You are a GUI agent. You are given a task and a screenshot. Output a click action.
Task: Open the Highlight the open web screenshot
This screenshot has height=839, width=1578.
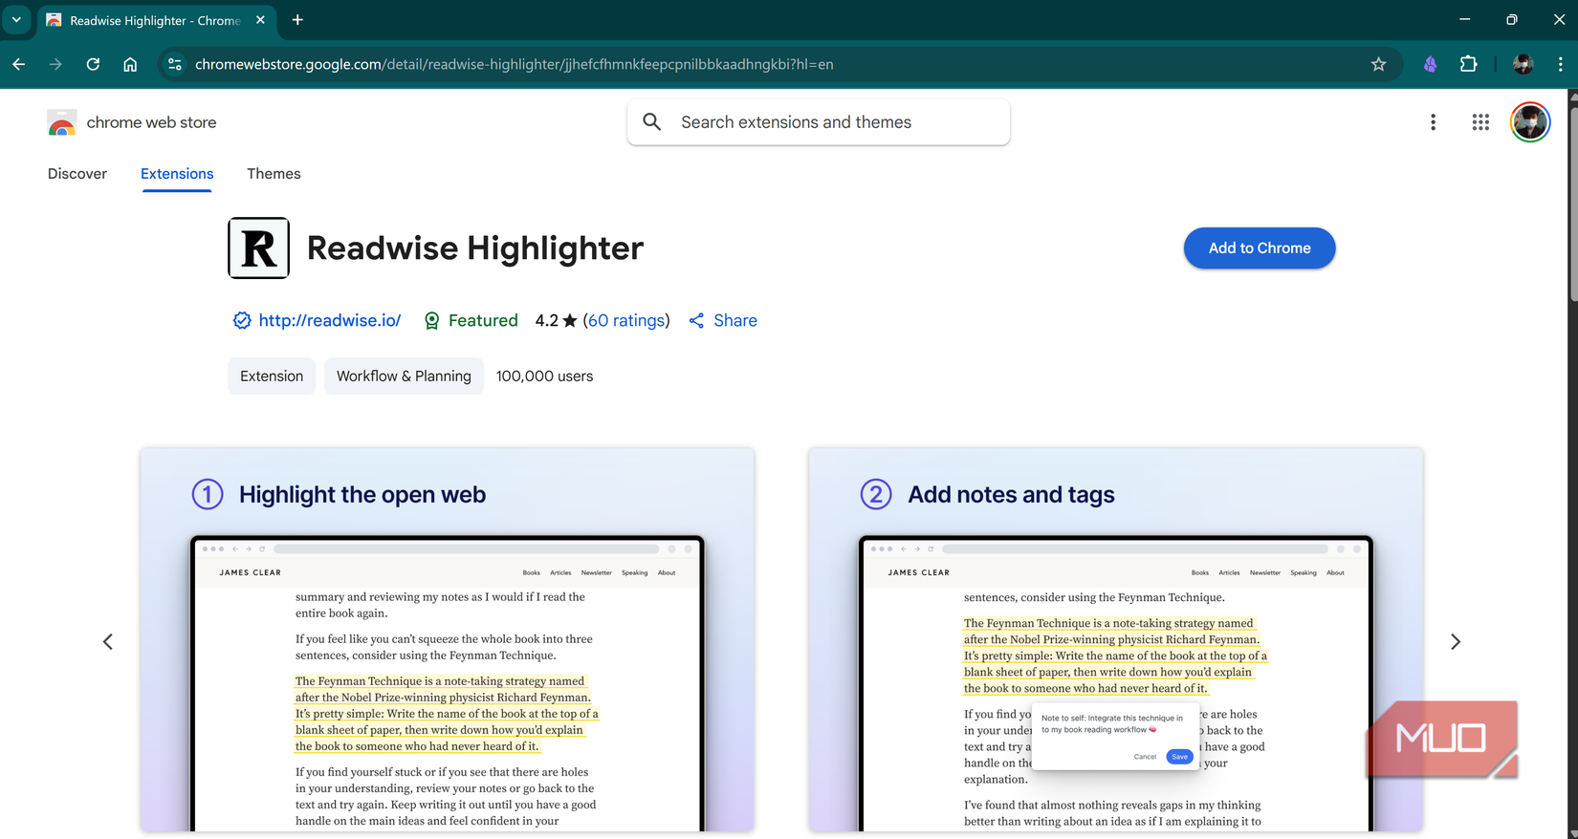click(x=448, y=640)
